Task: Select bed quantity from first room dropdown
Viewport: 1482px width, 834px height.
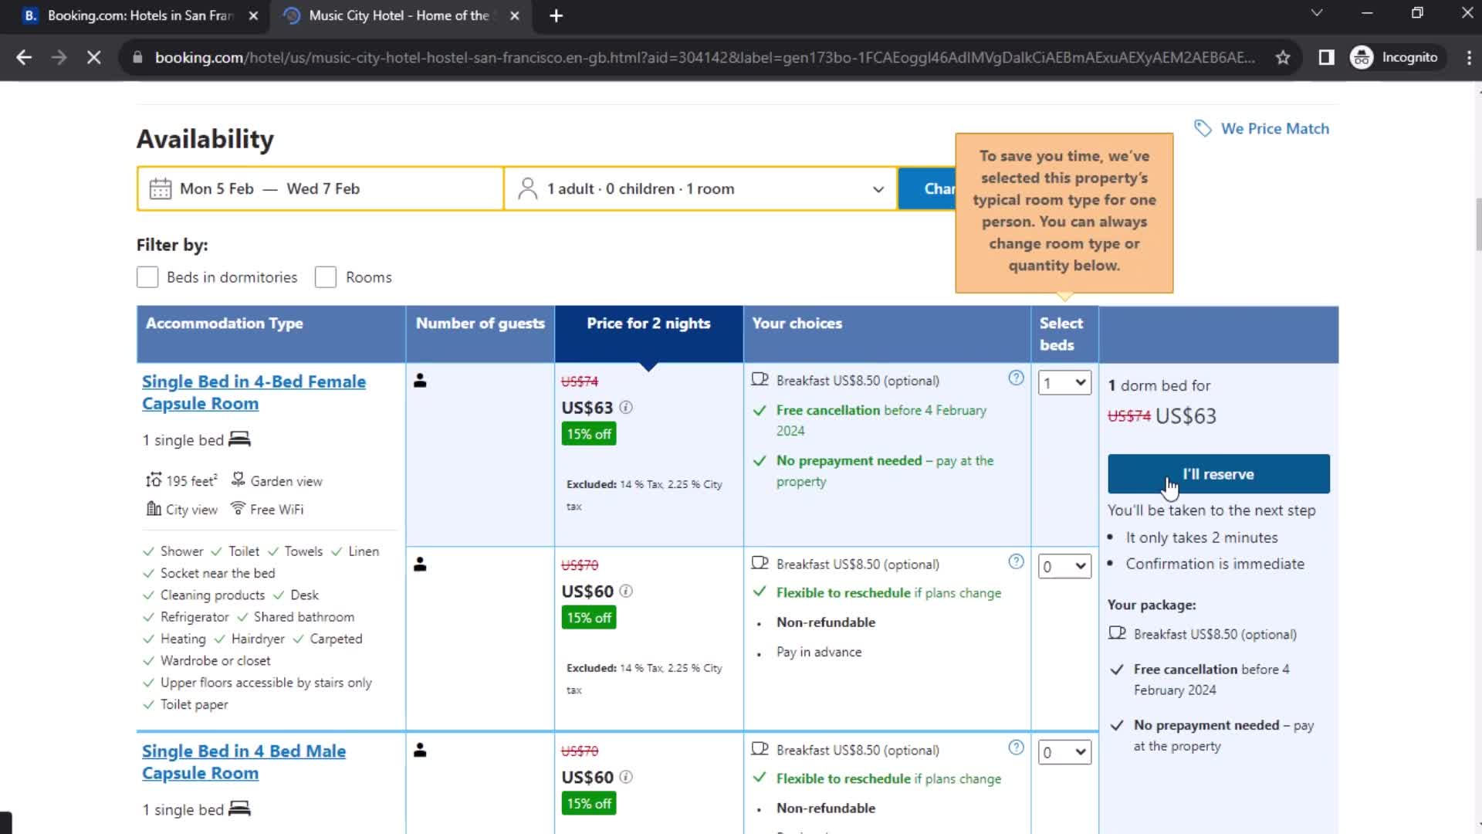Action: 1064,383
